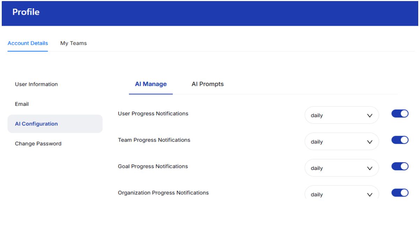420x238 pixels.
Task: Click the Goal Progress Notifications label text
Action: (153, 166)
